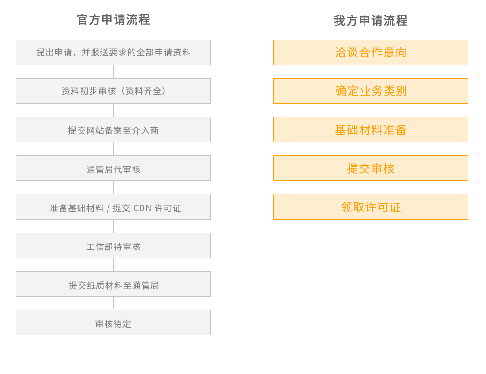The image size is (486, 374).
Task: Click the 提交网站备案至介入商 box
Action: [113, 129]
